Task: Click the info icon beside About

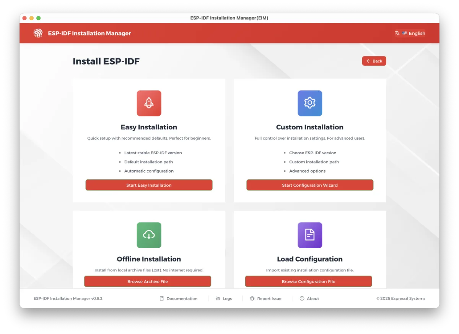Action: 302,299
